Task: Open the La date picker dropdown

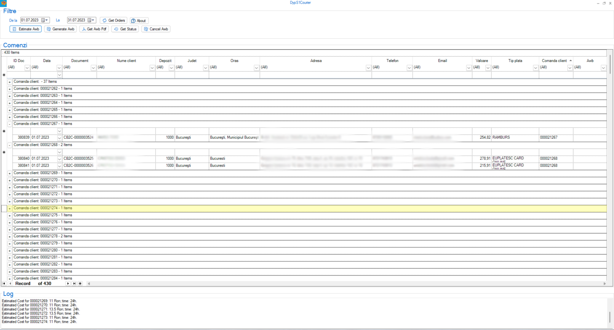Action: [x=93, y=20]
